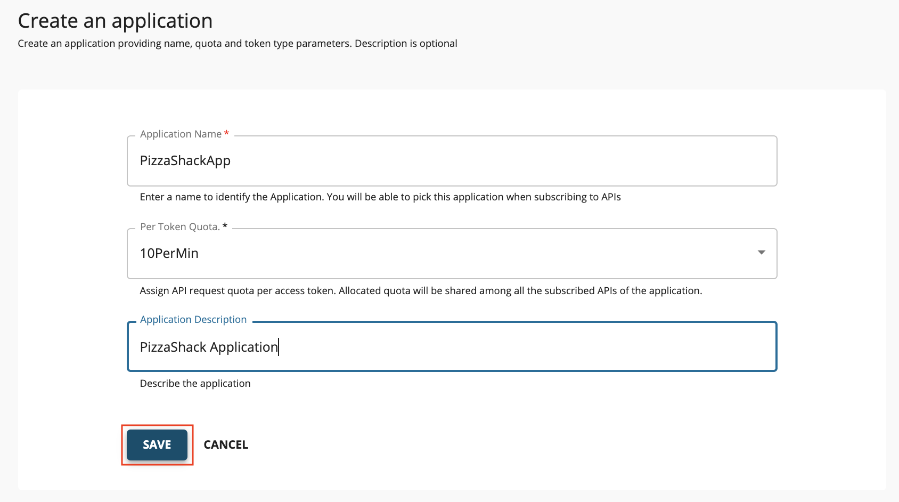Click the Create an application heading
The height and width of the screenshot is (502, 899).
(115, 20)
